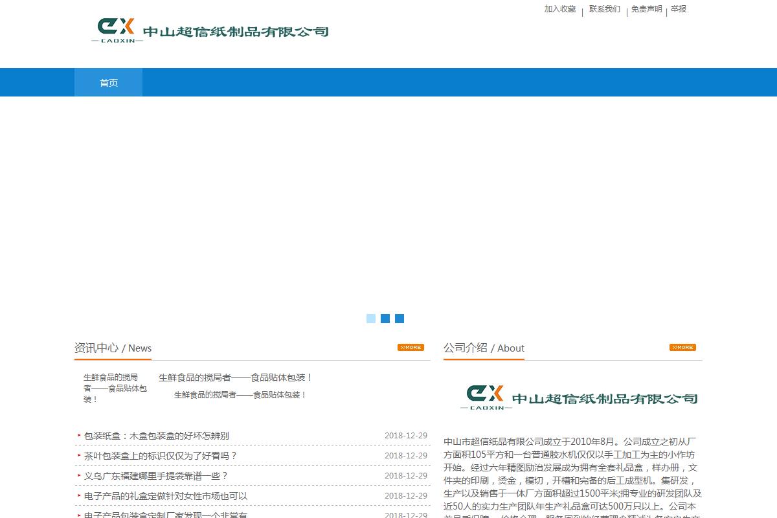Open 免责声明 disclaimer link

[646, 9]
